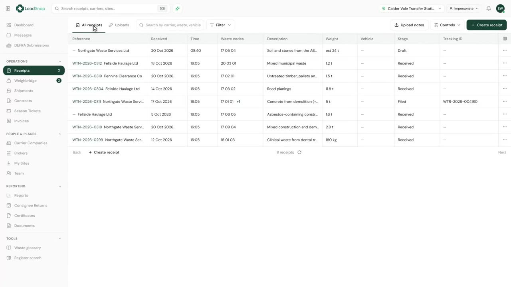Open row actions for Draft Northgate receipt

pyautogui.click(x=505, y=50)
